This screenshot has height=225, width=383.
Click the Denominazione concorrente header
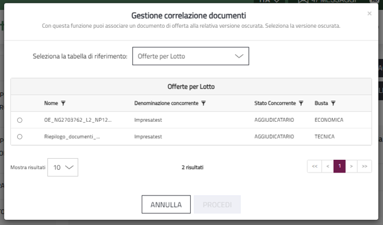[x=166, y=103]
